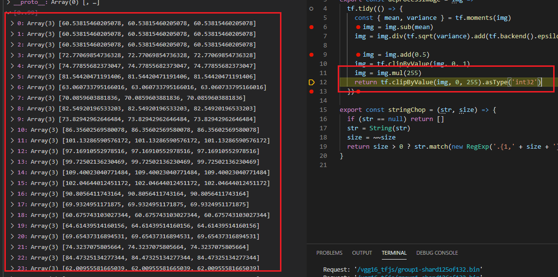Expand array entry 17 with 69.93 values
The image size is (558, 277).
pyautogui.click(x=13, y=204)
